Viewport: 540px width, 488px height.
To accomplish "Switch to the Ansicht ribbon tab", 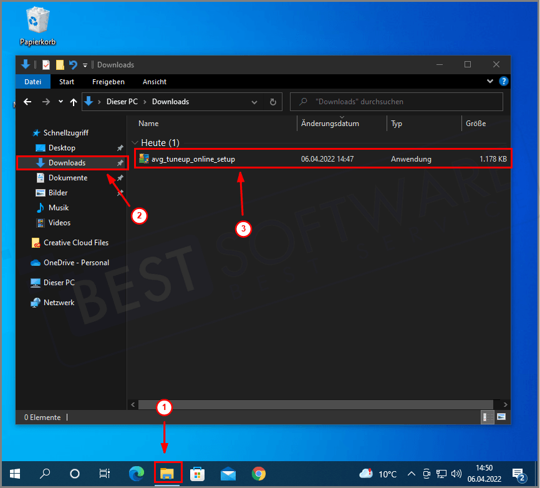I will click(x=154, y=81).
